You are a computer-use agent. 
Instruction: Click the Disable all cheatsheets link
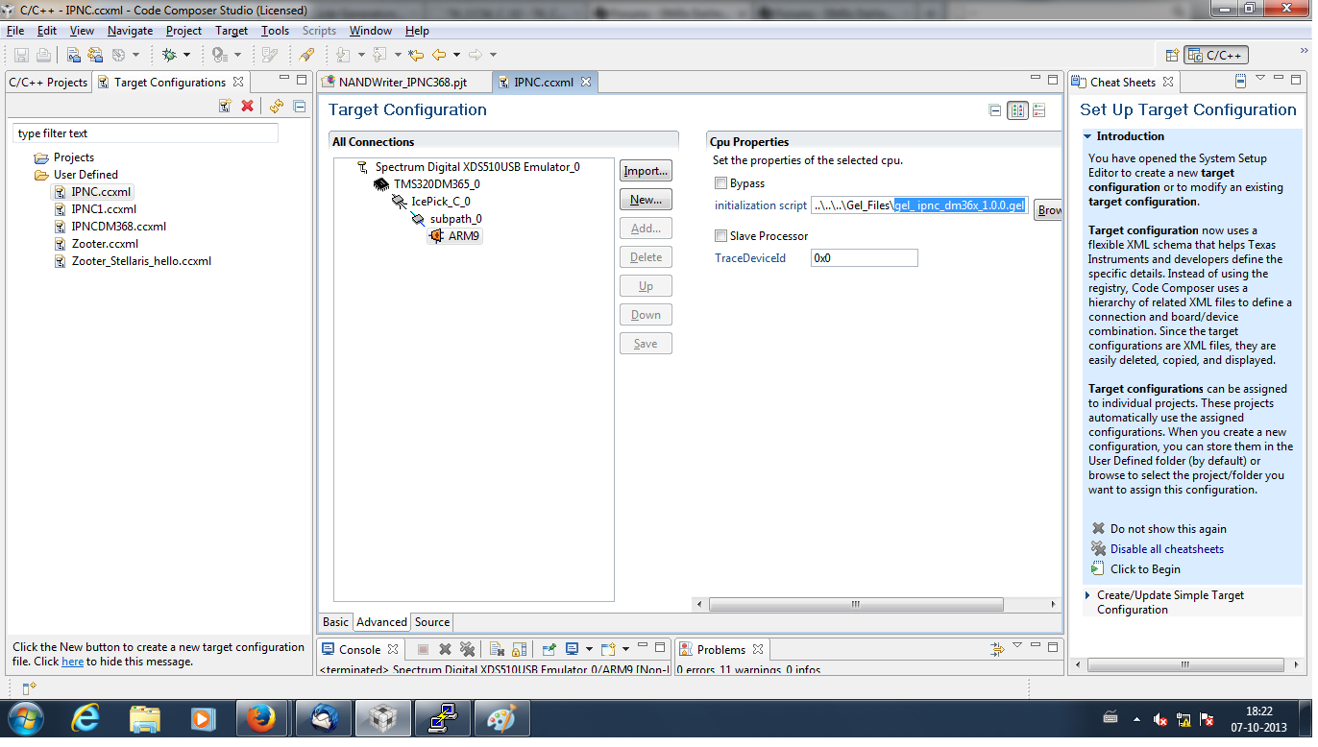pyautogui.click(x=1167, y=549)
